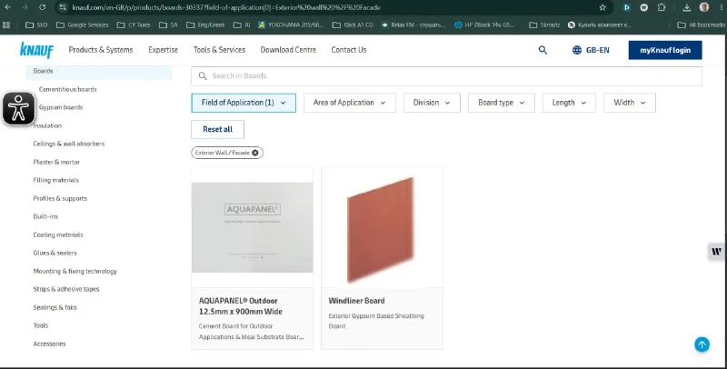Click the Search in Boards field
This screenshot has width=727, height=369.
point(446,76)
